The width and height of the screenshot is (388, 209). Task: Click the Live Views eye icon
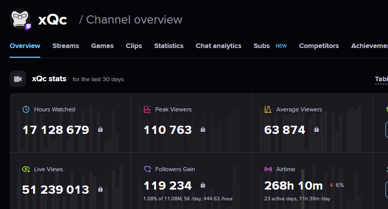click(26, 169)
